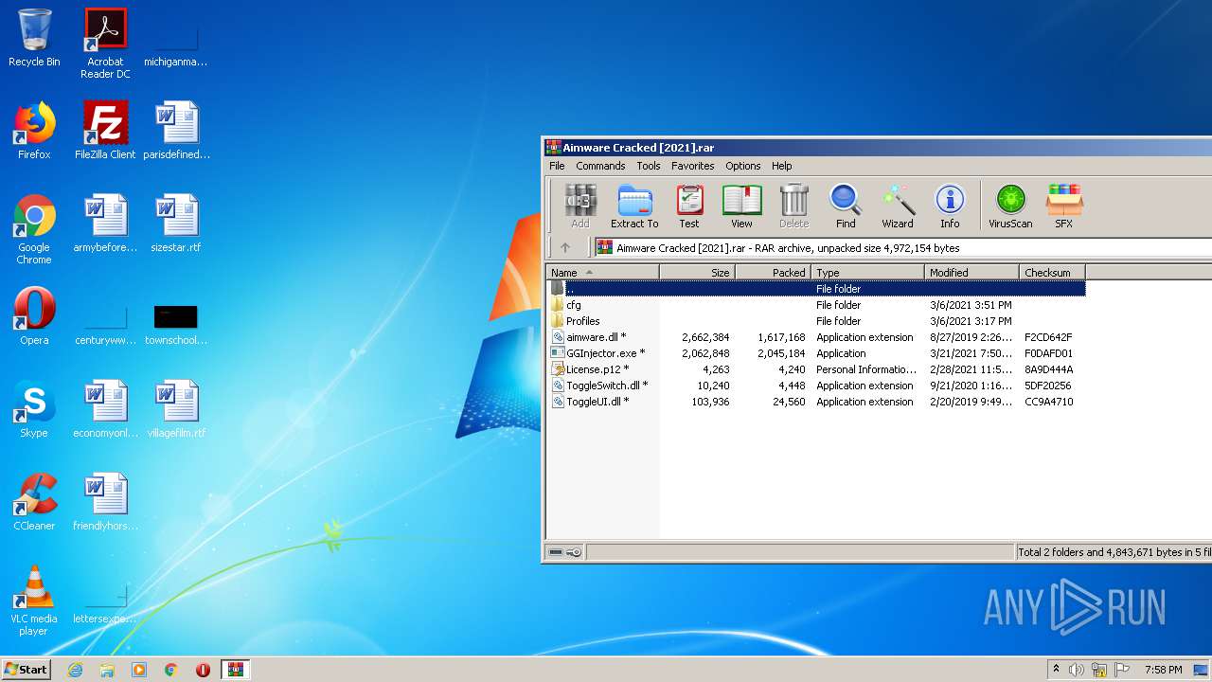The height and width of the screenshot is (682, 1212).
Task: Select aimware.dll in the file list
Action: [x=816, y=337]
